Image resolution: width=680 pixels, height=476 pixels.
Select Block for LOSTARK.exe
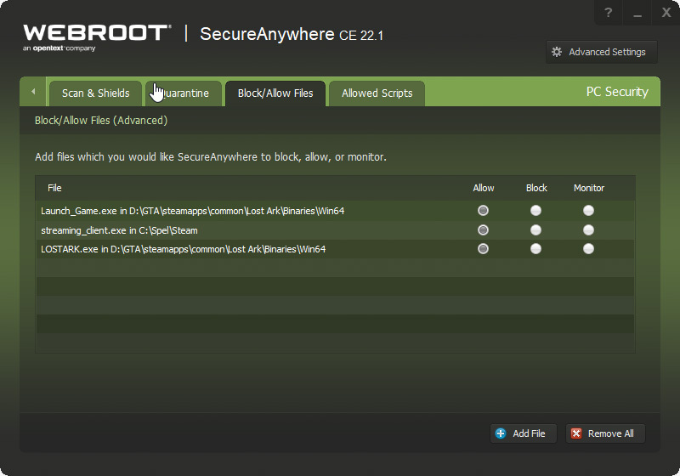tap(536, 249)
